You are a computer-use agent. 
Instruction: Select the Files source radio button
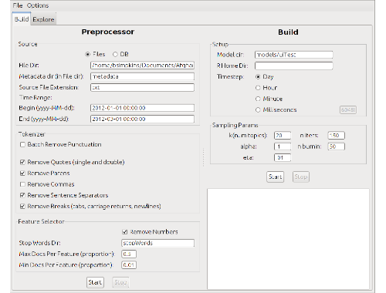coord(88,54)
